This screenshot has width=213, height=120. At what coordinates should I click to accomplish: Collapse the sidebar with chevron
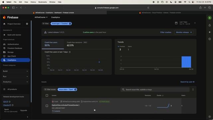pyautogui.click(x=27, y=117)
